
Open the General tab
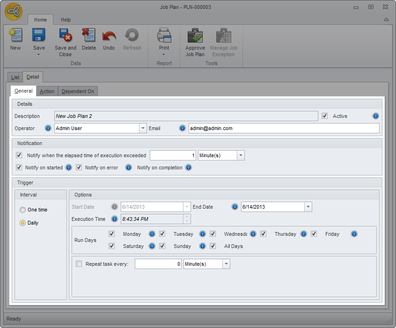click(23, 91)
